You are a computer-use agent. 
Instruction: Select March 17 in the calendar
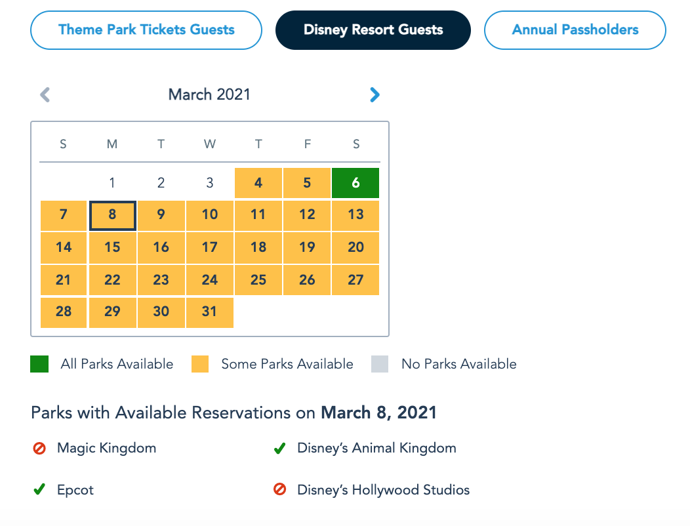tap(210, 247)
